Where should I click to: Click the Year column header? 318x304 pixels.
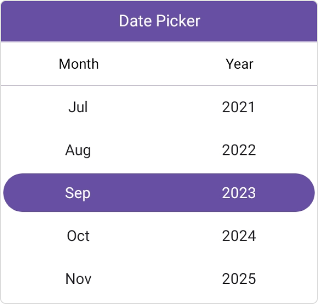pyautogui.click(x=239, y=64)
